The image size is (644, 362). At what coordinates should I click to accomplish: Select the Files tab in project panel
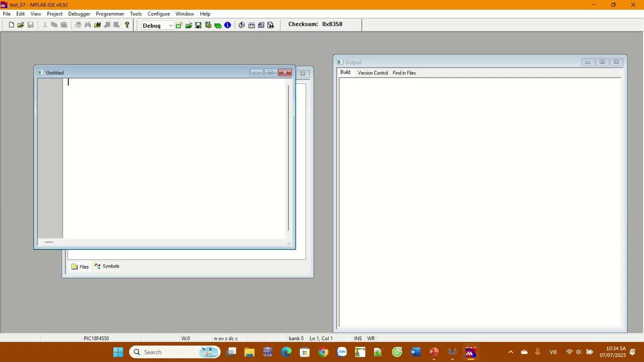tap(80, 266)
